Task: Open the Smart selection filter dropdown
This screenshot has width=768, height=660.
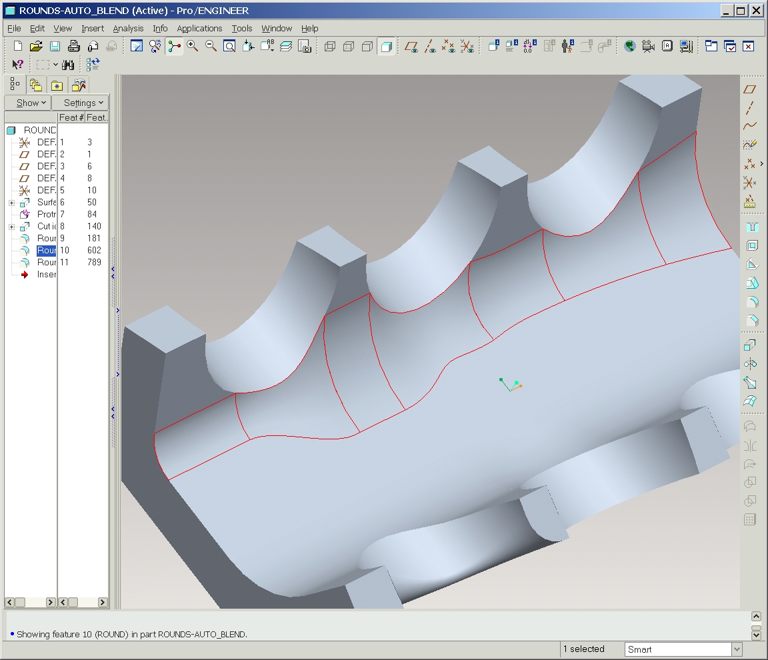Action: [736, 649]
